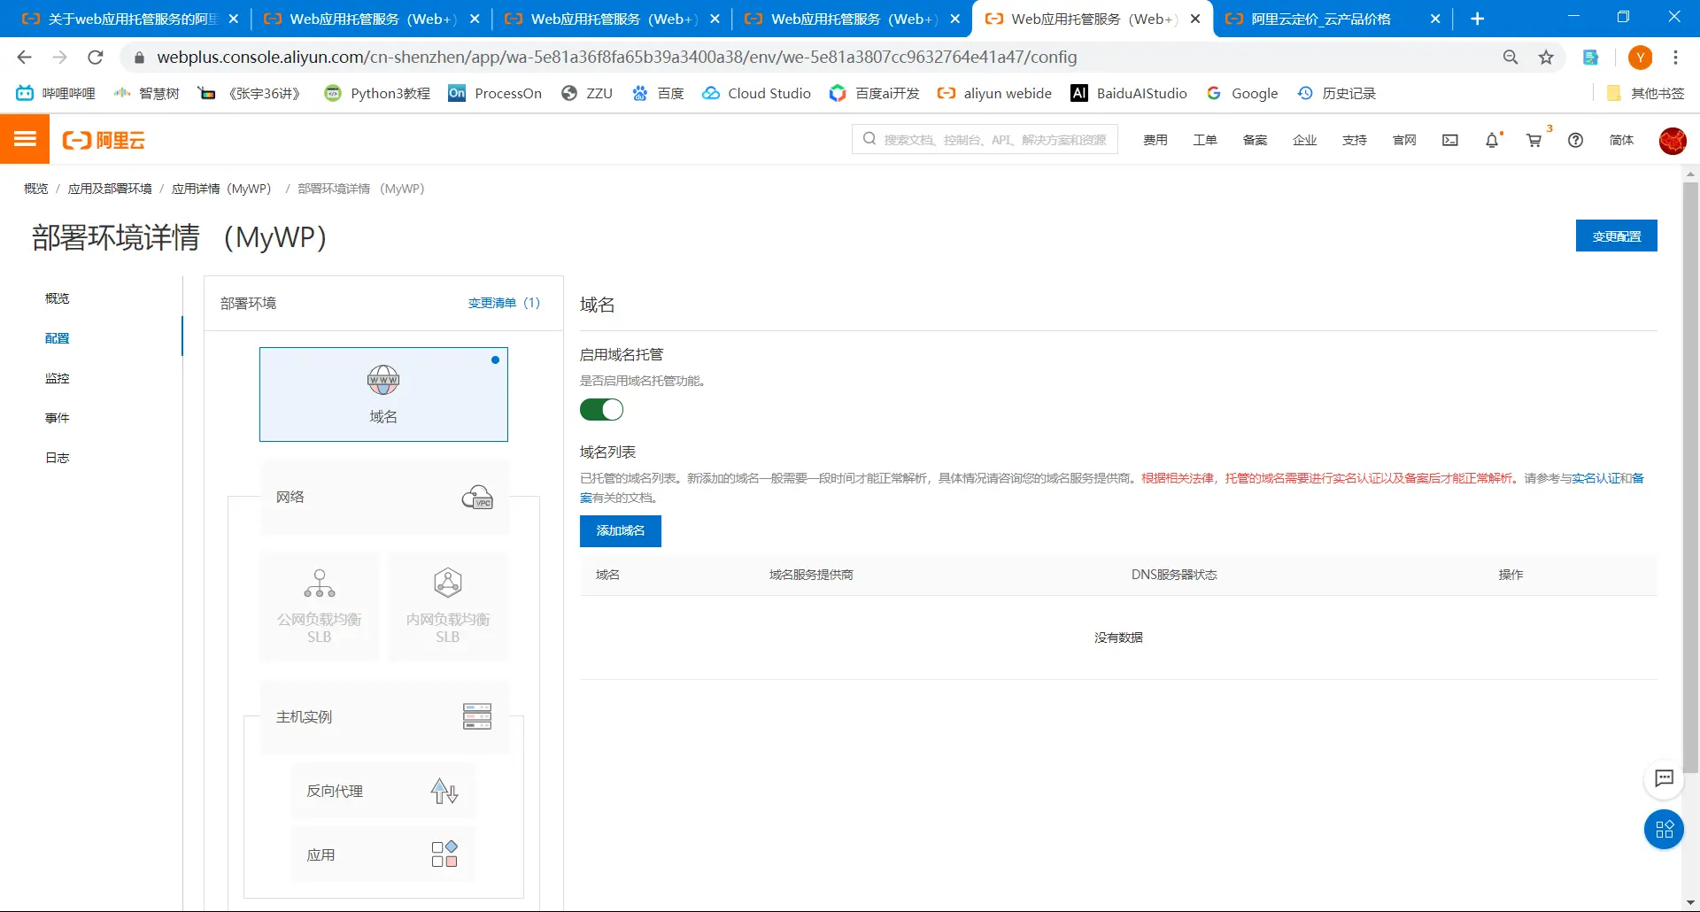Viewport: 1700px width, 912px height.
Task: Open the Python3教程 bookmark
Action: click(377, 93)
